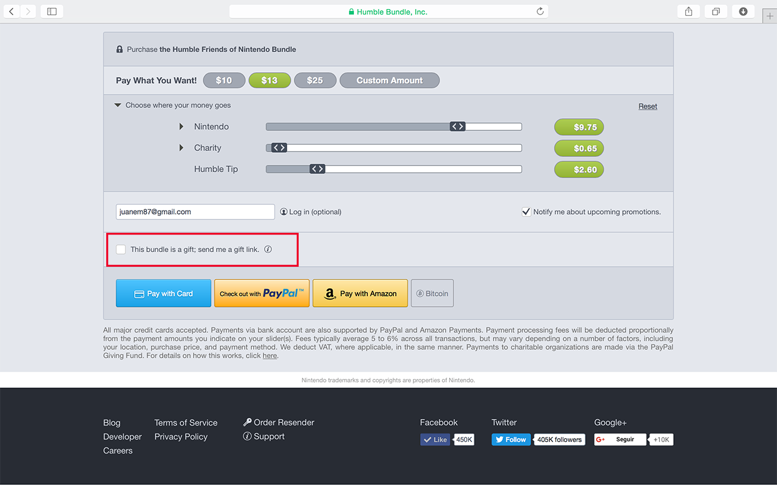Click the $9.75 Nintendo amount pill

(x=579, y=127)
